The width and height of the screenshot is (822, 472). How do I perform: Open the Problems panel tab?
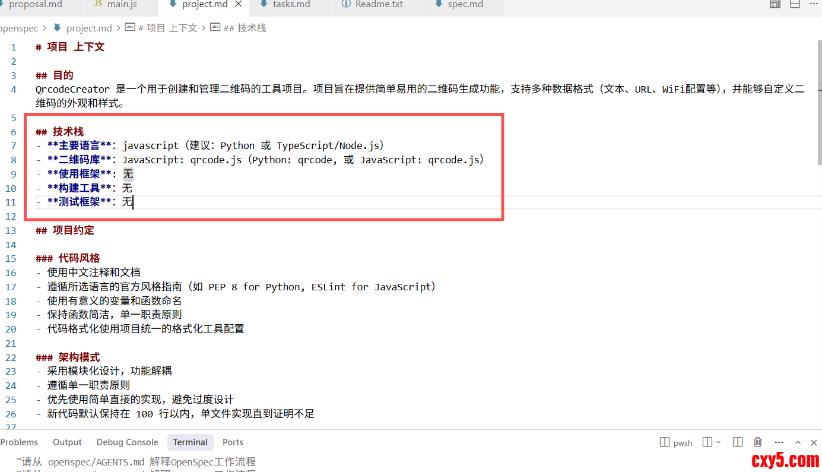19,442
